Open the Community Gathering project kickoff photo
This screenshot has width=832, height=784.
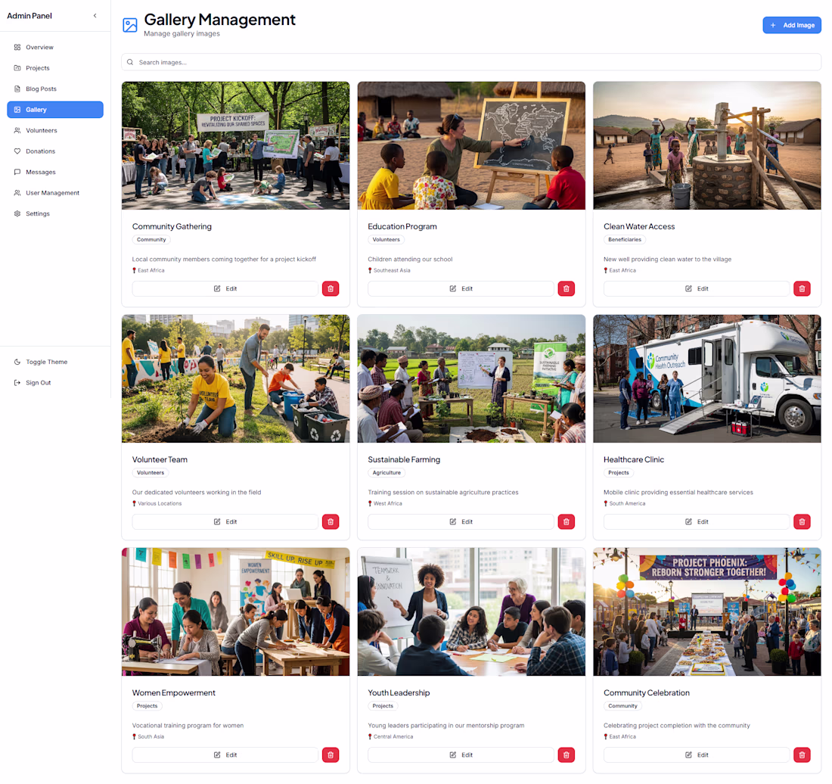tap(235, 145)
